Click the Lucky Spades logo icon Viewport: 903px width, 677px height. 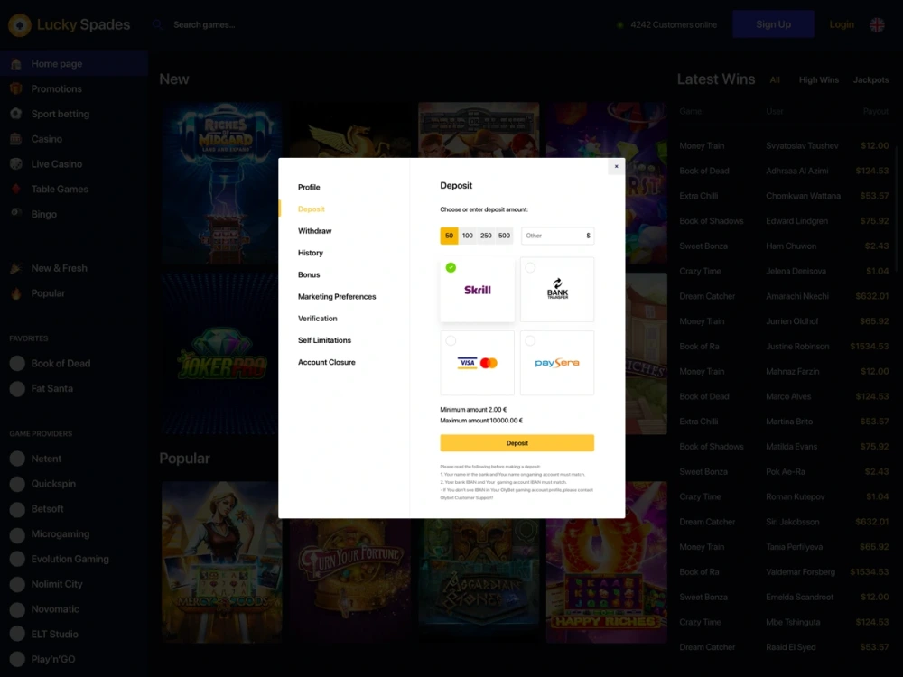coord(20,25)
